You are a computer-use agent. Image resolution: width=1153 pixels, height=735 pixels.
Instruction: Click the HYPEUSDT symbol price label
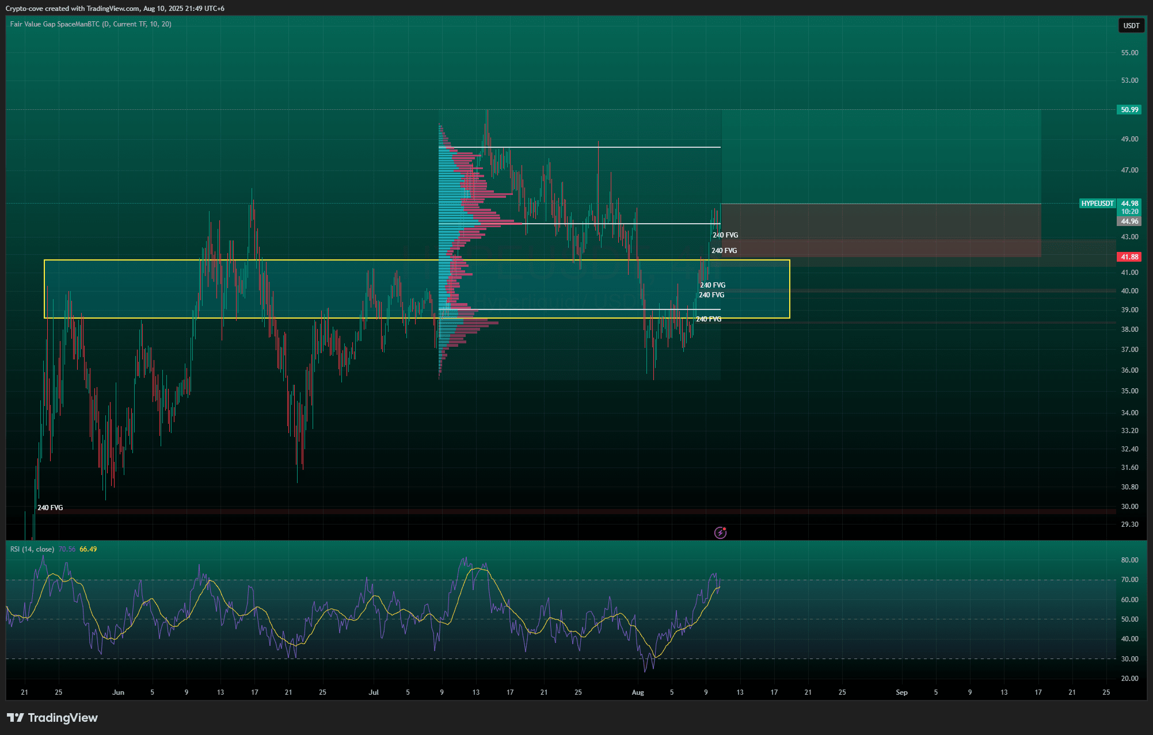1097,204
